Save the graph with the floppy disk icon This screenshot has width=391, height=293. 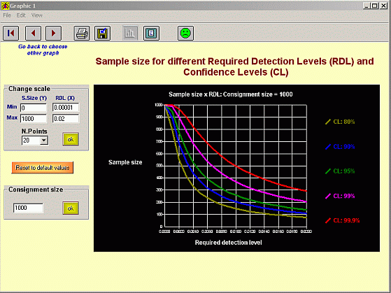click(103, 33)
